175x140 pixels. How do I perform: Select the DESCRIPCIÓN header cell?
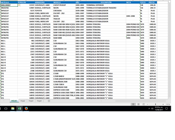coord(106,2)
